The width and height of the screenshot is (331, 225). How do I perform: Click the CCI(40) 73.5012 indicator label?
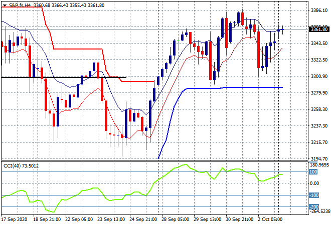click(x=21, y=166)
